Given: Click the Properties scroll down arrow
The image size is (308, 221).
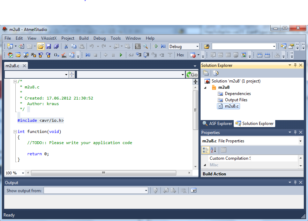Looking at the screenshot, I should [x=301, y=166].
